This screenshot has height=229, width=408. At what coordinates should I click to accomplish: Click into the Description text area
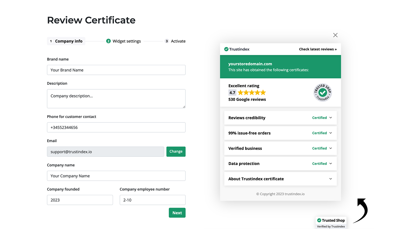[x=116, y=99]
